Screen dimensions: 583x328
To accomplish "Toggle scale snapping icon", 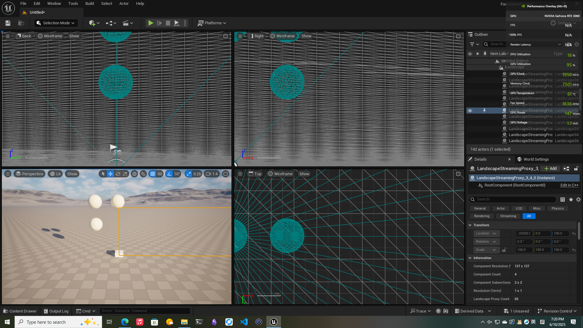I will [189, 174].
